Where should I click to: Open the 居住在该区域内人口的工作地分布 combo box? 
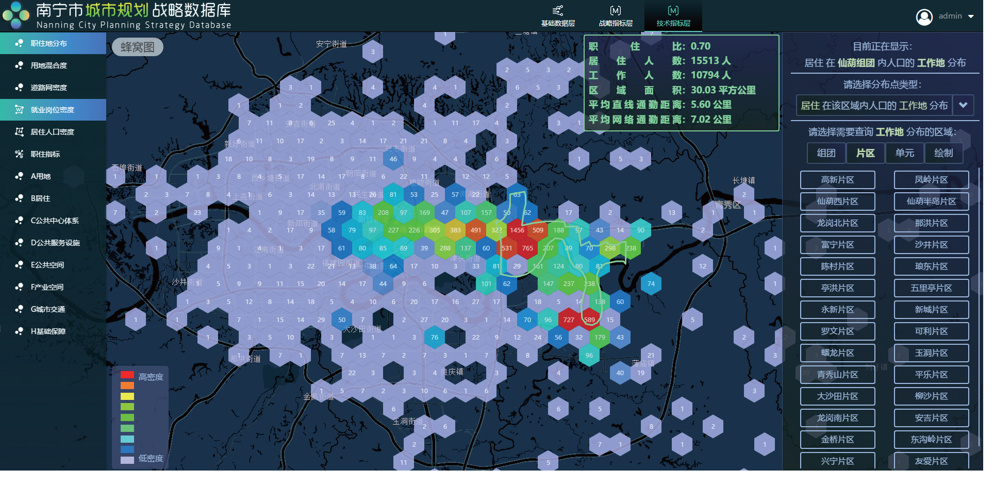874,106
